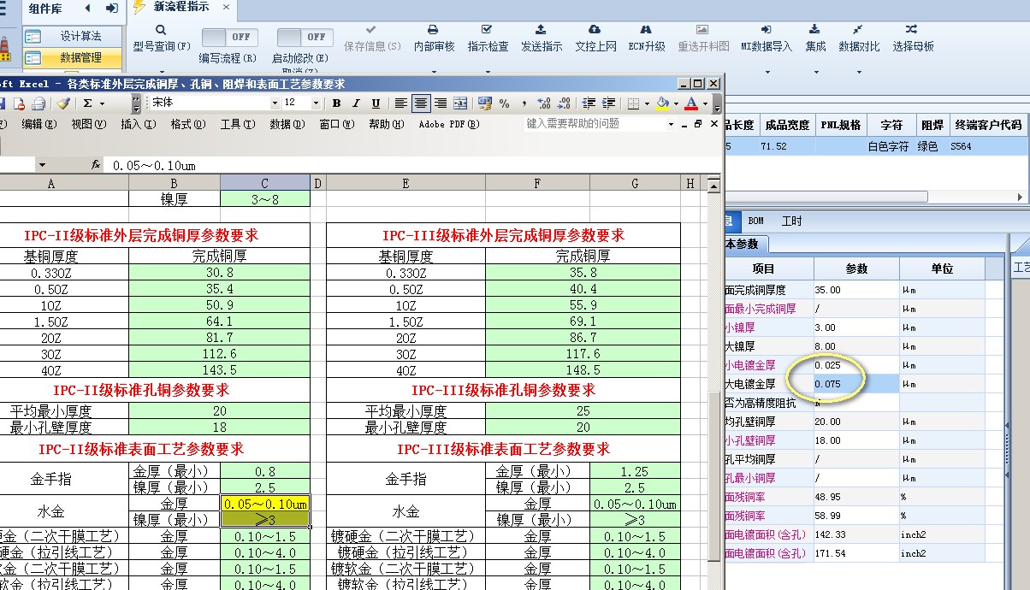Open Excel AutoSum dropdown arrow

point(102,103)
